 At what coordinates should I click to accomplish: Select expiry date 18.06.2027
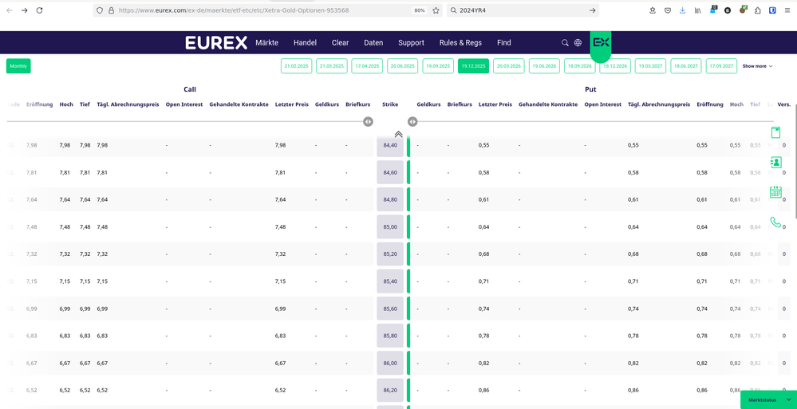pyautogui.click(x=685, y=66)
